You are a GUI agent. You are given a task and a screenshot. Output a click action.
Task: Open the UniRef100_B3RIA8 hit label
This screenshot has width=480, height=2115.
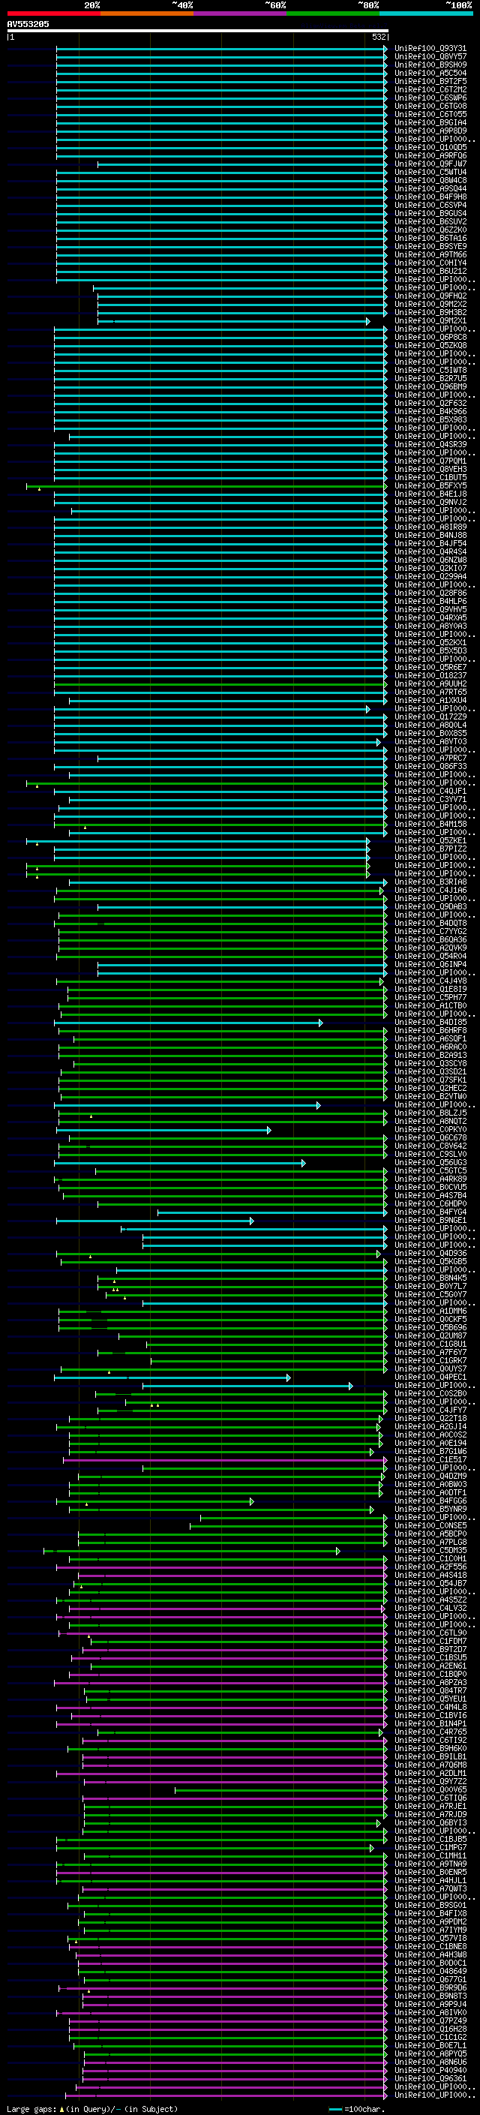pyautogui.click(x=430, y=882)
